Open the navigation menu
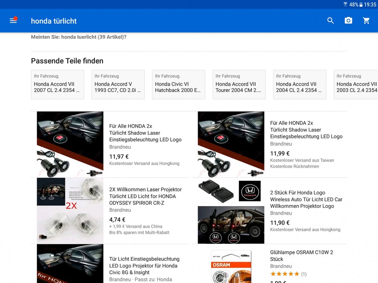The width and height of the screenshot is (378, 283). coord(13,21)
